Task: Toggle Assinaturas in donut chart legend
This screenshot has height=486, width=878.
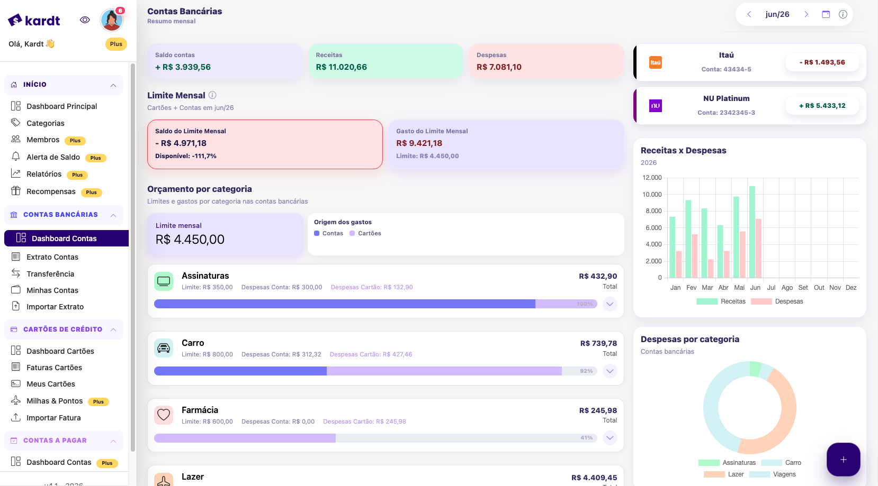Action: 727,463
